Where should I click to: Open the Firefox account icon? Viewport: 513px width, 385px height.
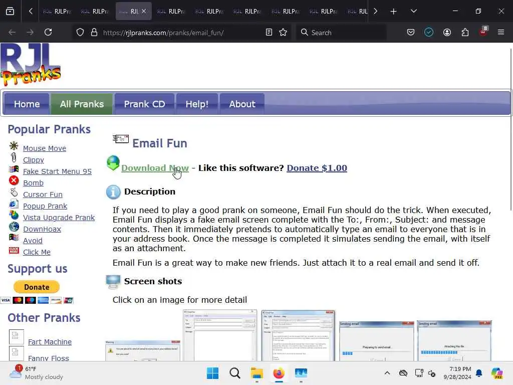click(x=447, y=33)
